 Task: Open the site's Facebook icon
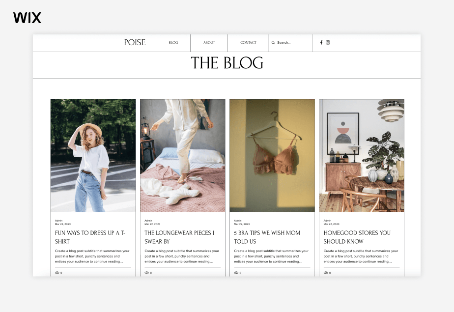pyautogui.click(x=321, y=43)
